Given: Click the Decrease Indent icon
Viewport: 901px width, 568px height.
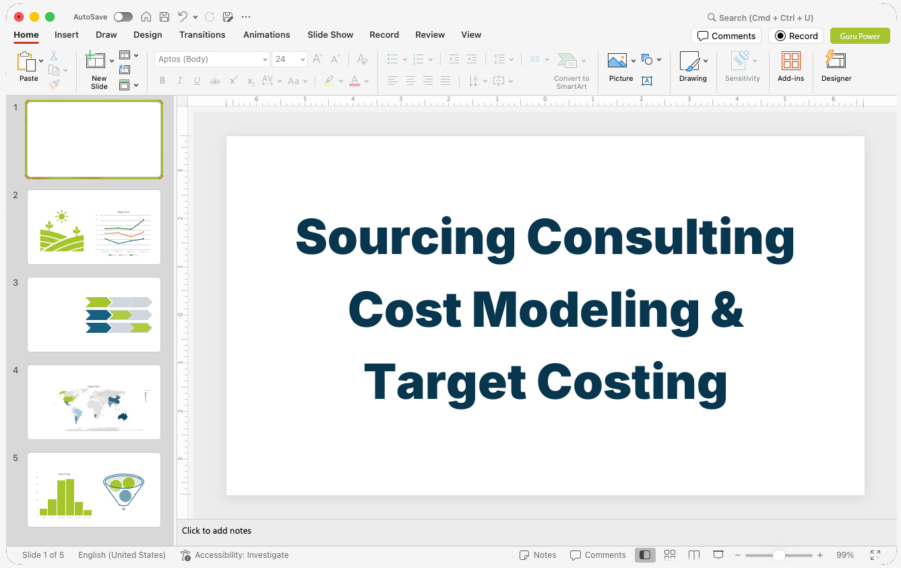Looking at the screenshot, I should click(454, 59).
